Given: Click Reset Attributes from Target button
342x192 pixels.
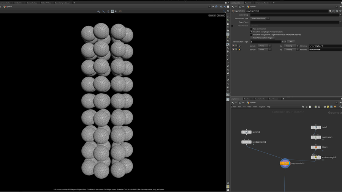Looking at the screenshot, I should pos(262,38).
